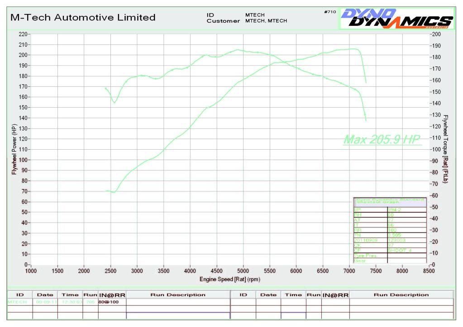Click the 50 tick on the Flywheel Power axis
Screen dimensions: 463x327
tap(24, 212)
